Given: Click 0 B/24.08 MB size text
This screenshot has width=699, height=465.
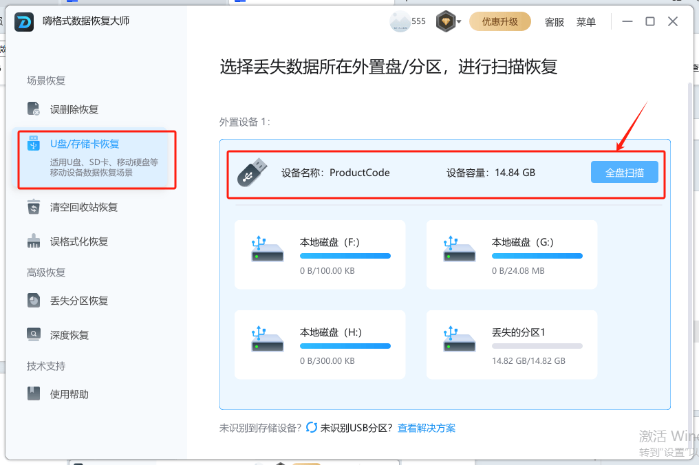Looking at the screenshot, I should click(518, 270).
